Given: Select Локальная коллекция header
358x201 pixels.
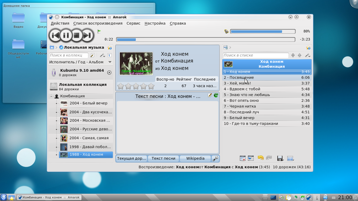Looking at the screenshot, I should coord(81,86).
